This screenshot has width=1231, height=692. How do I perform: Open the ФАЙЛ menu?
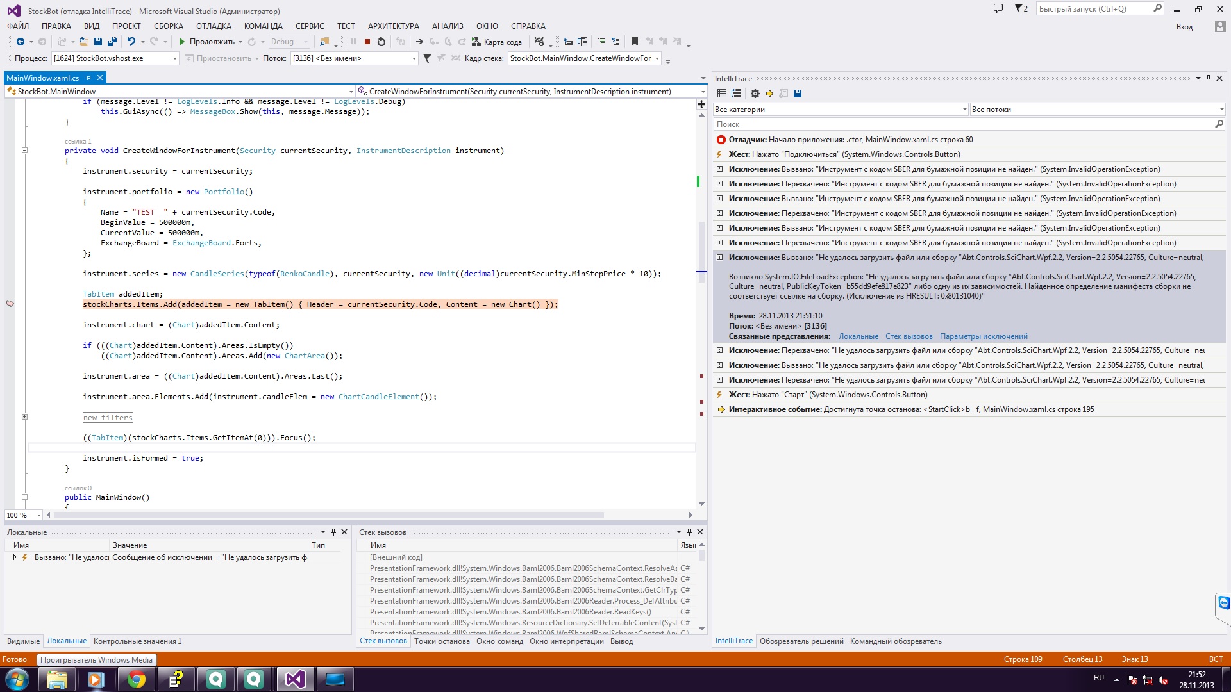click(x=18, y=26)
